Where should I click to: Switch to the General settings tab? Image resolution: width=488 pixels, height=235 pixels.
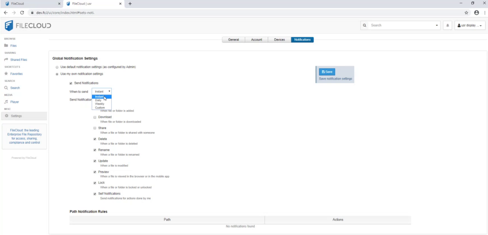(x=234, y=40)
